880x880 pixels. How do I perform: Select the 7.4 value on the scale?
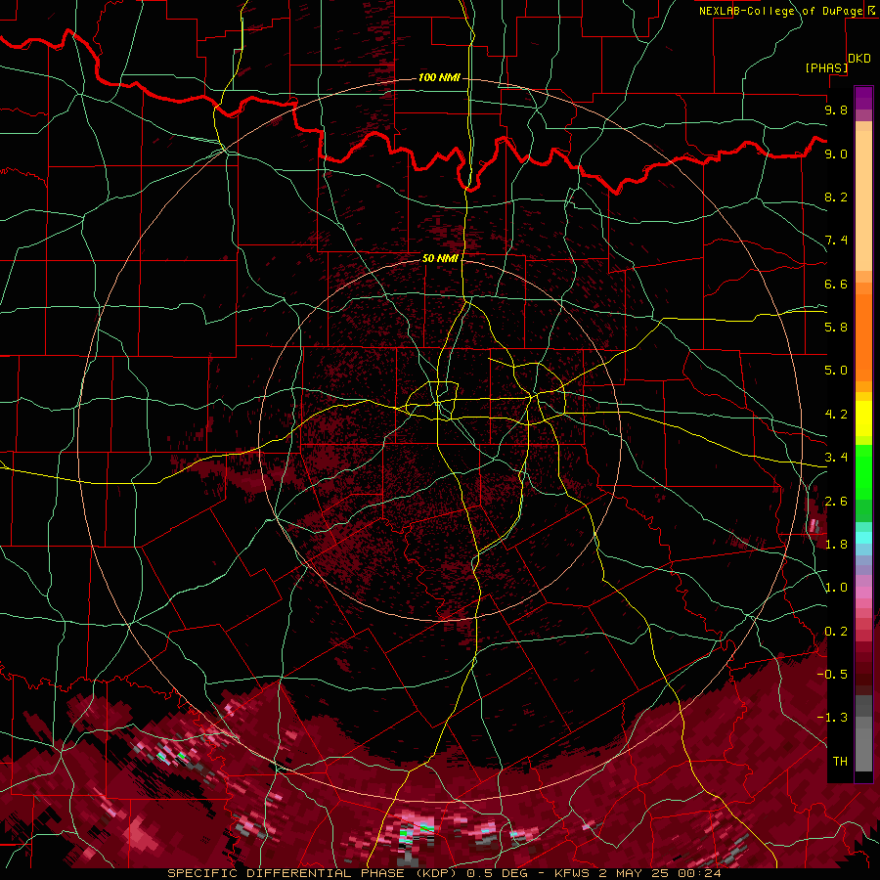point(836,241)
